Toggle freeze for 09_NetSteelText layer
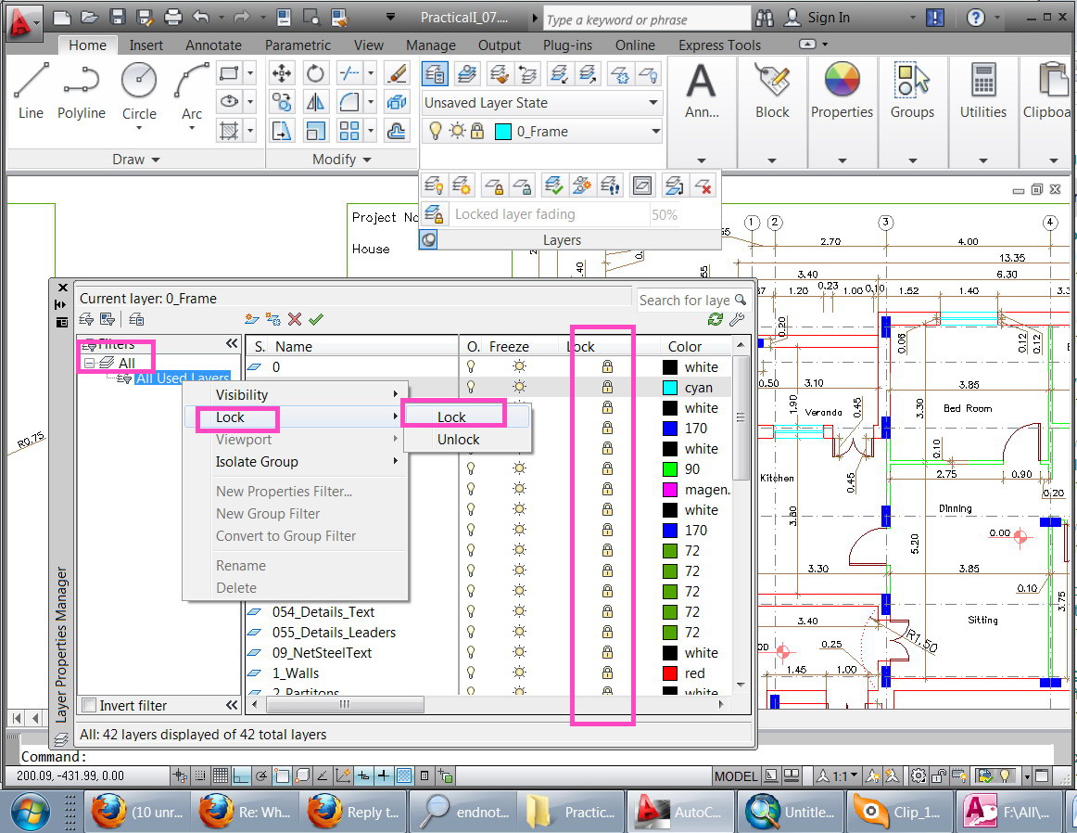The height and width of the screenshot is (833, 1077). point(519,653)
